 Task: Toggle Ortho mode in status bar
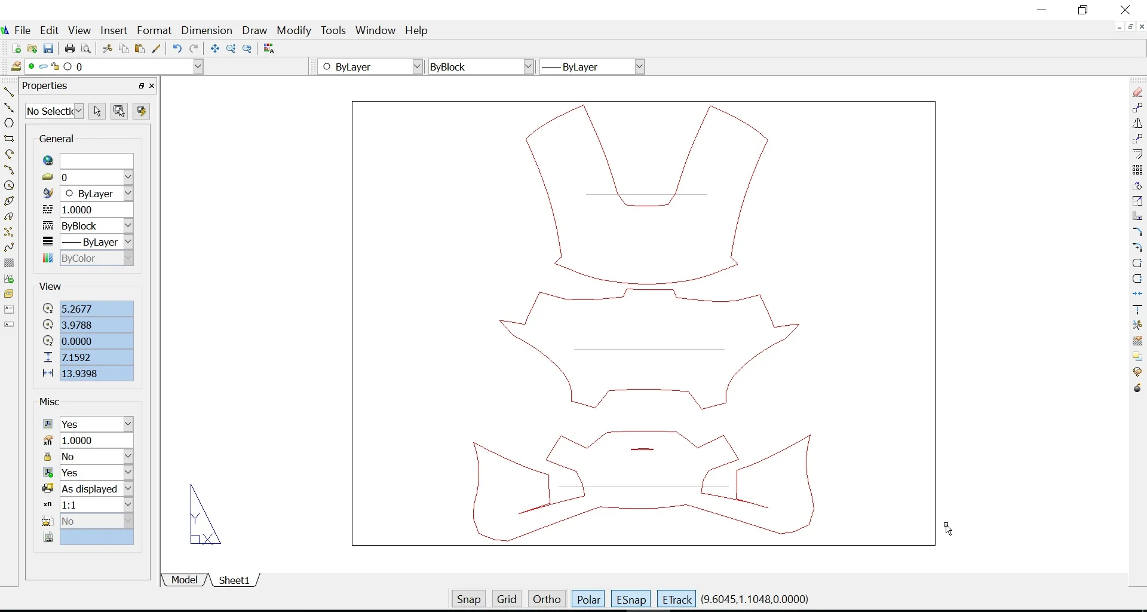tap(547, 600)
